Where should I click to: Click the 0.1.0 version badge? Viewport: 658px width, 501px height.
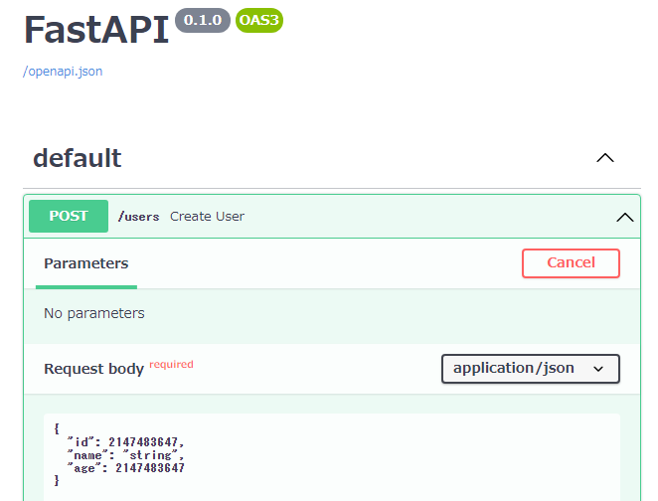point(203,20)
